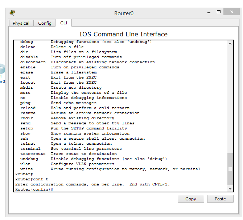Close the Router0 window

231,12
